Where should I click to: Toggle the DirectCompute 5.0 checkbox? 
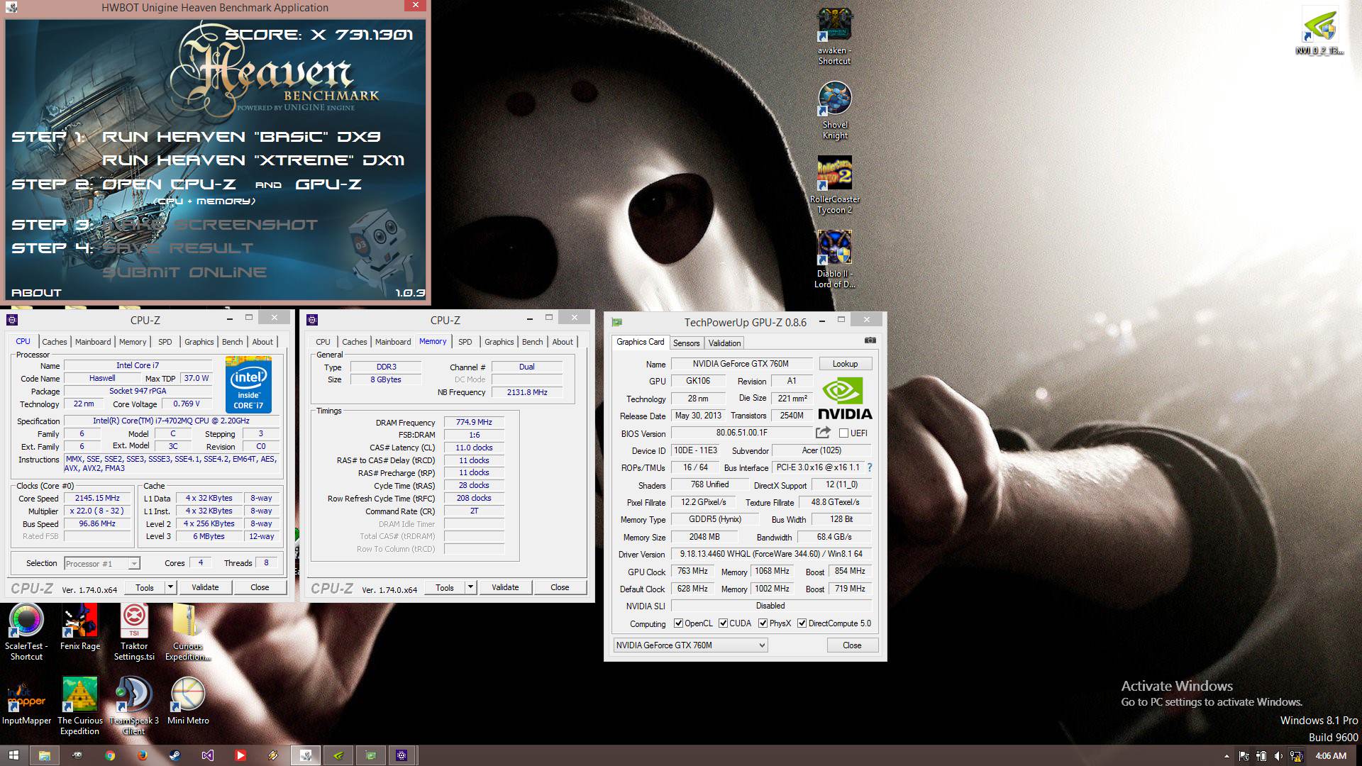click(802, 623)
